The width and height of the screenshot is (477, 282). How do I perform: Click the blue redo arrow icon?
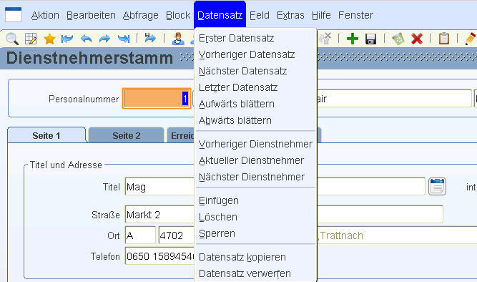[x=104, y=39]
